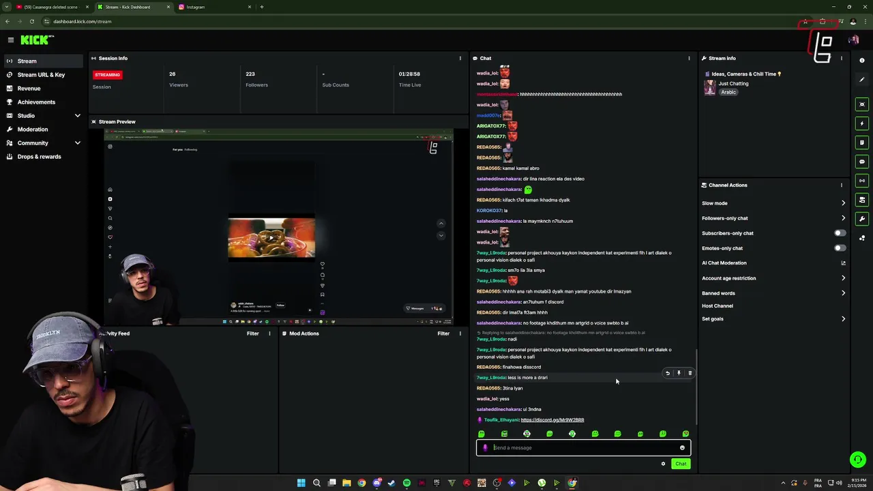Delete the highlighted chat message

click(690, 373)
